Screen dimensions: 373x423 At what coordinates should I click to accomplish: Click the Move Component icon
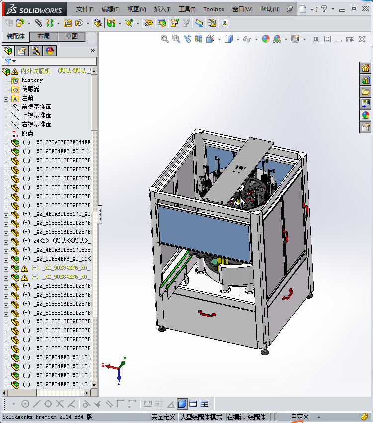pos(79,23)
